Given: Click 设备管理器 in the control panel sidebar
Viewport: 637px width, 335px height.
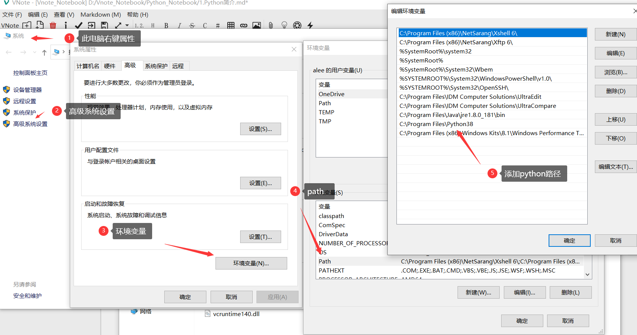Looking at the screenshot, I should 27,90.
